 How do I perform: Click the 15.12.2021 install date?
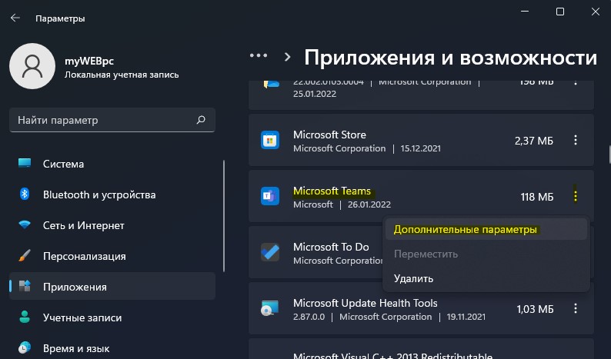pos(420,148)
